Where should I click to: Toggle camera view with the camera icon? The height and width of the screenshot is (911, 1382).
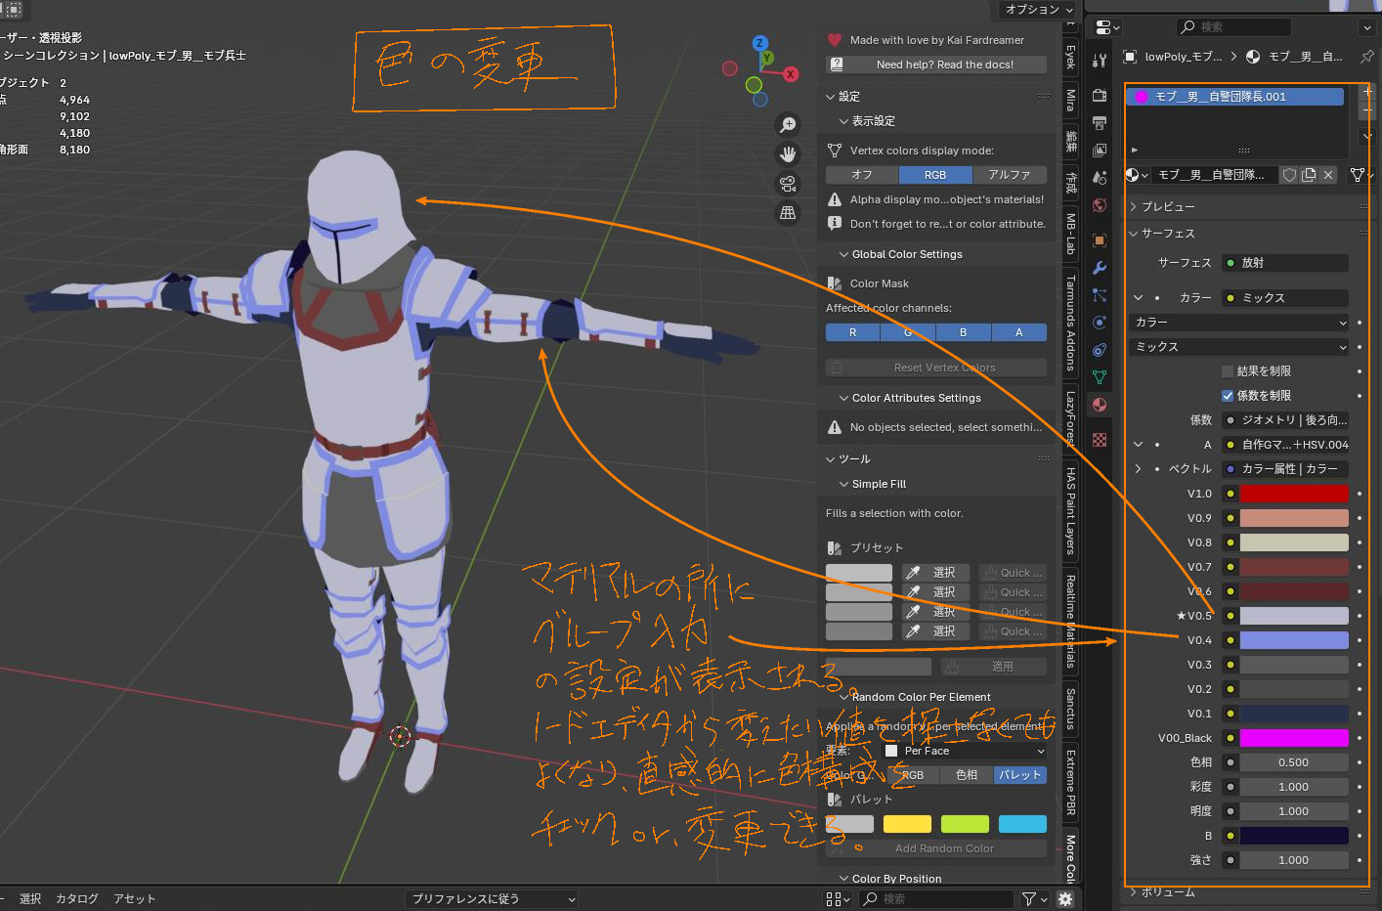click(x=788, y=184)
